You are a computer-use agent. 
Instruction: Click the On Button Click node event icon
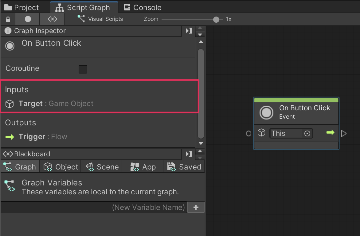tap(266, 112)
